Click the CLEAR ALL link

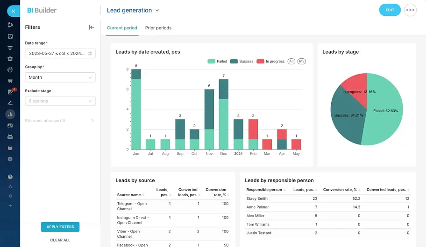pos(60,240)
